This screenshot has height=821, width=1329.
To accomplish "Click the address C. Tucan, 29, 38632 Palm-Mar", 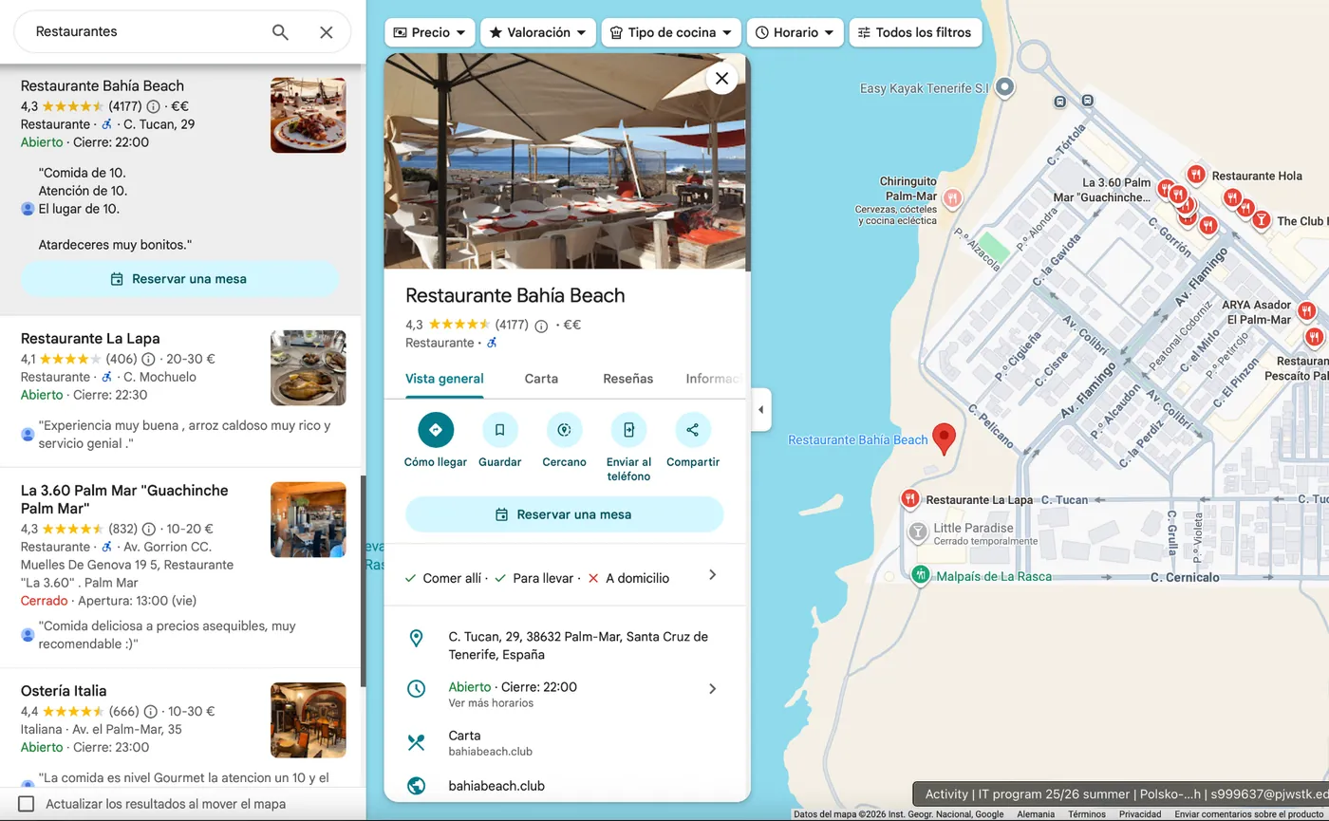I will point(578,645).
